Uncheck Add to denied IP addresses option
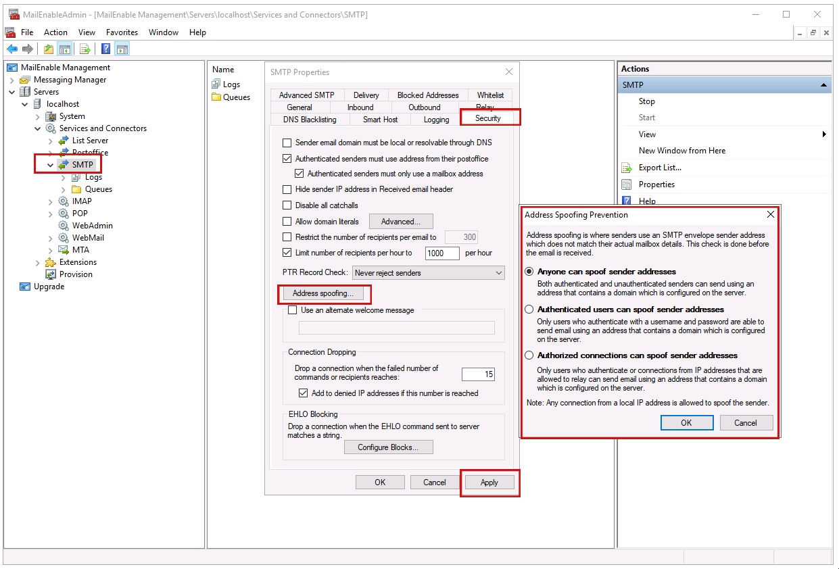 tap(304, 393)
